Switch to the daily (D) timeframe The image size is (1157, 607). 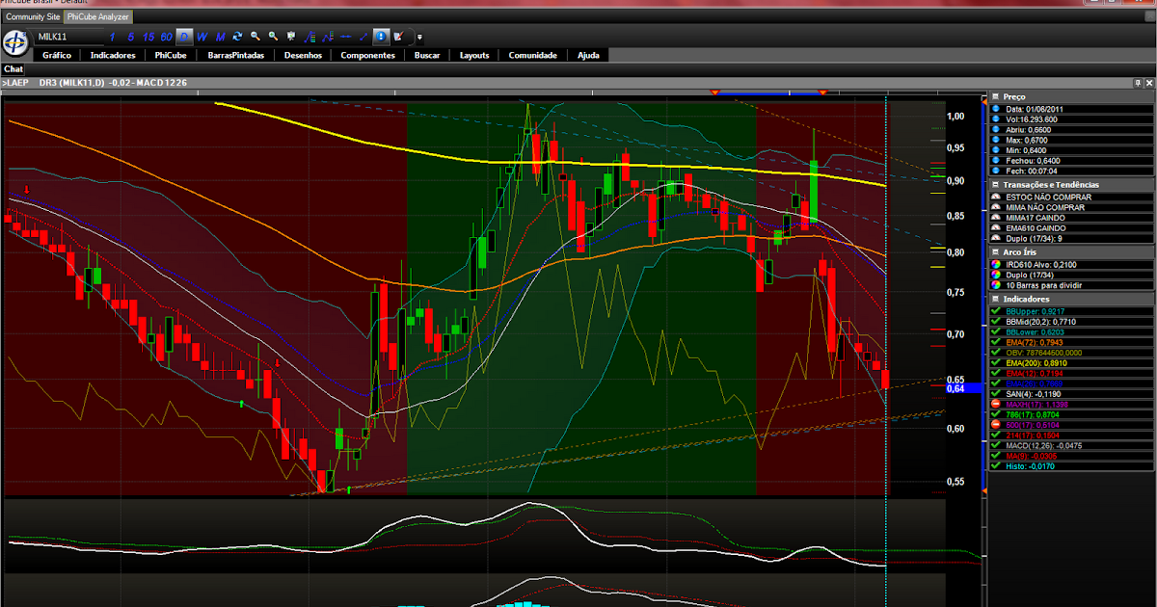click(x=184, y=37)
